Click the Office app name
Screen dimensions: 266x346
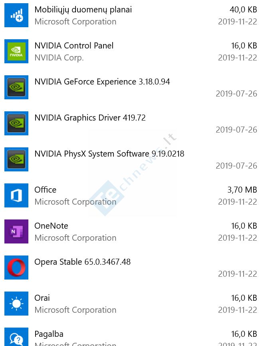point(45,190)
